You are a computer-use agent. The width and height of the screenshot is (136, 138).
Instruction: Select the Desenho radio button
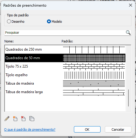[x=9, y=22]
